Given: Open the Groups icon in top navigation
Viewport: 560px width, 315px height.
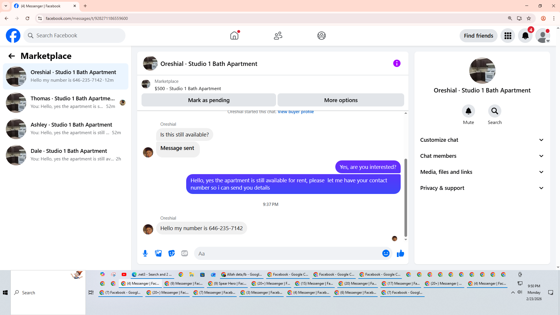Looking at the screenshot, I should [x=322, y=36].
